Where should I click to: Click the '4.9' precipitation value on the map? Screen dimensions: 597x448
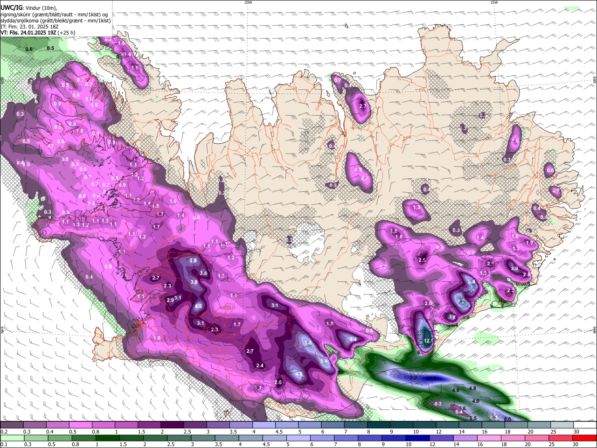[x=476, y=401]
